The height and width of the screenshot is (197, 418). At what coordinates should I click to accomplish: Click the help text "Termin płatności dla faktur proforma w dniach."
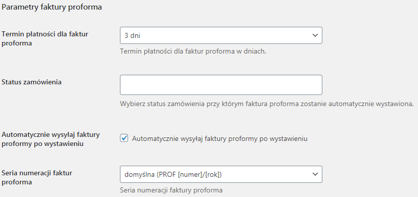(x=193, y=52)
